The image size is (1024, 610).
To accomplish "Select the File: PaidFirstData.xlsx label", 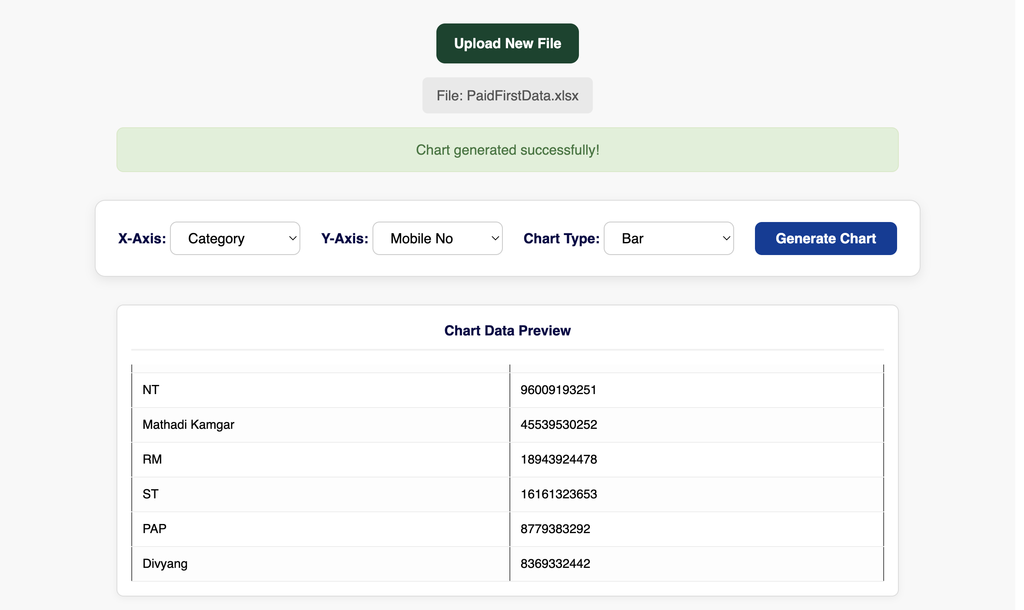I will (x=507, y=96).
